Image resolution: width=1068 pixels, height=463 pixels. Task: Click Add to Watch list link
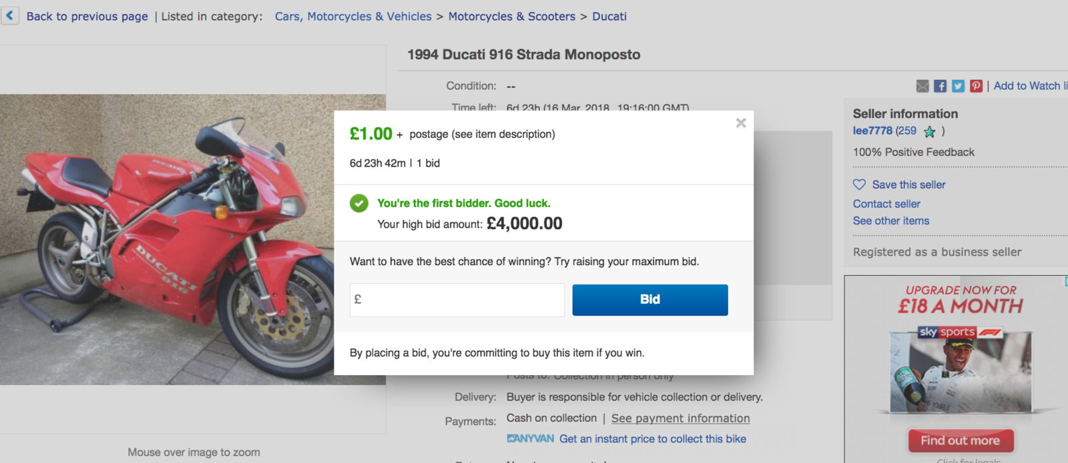[x=1029, y=86]
